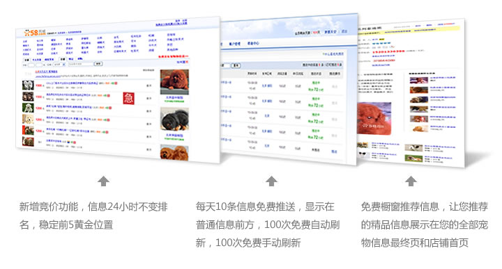Open the black mastiff puppies sidebar photo
The image size is (502, 269).
[x=174, y=120]
